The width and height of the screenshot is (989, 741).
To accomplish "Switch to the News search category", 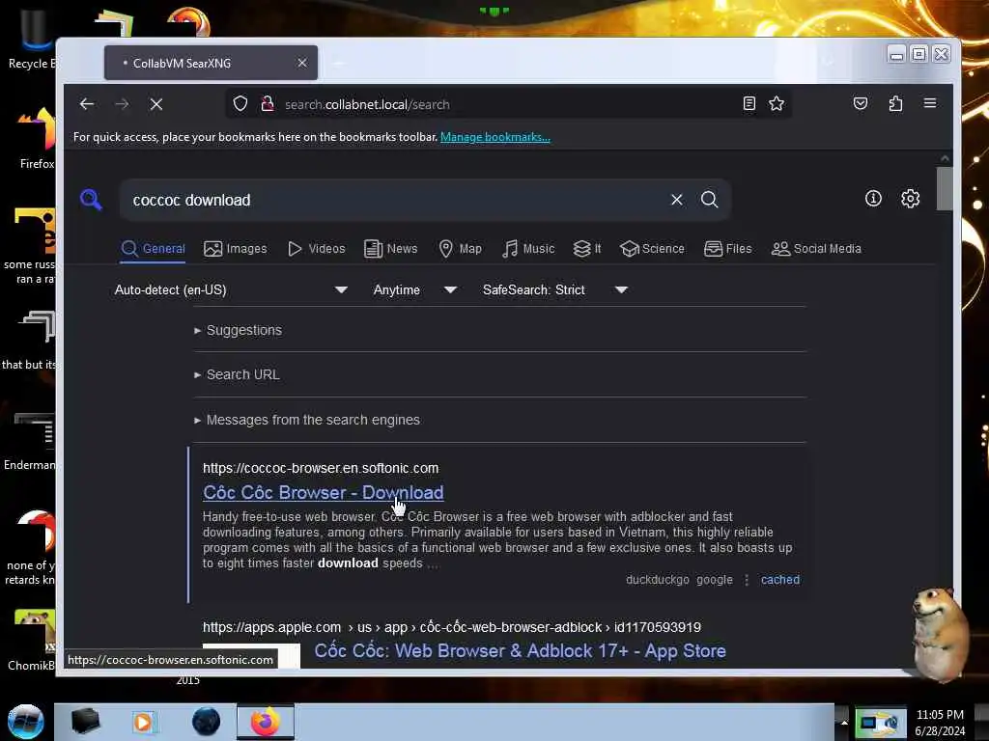I will point(390,248).
